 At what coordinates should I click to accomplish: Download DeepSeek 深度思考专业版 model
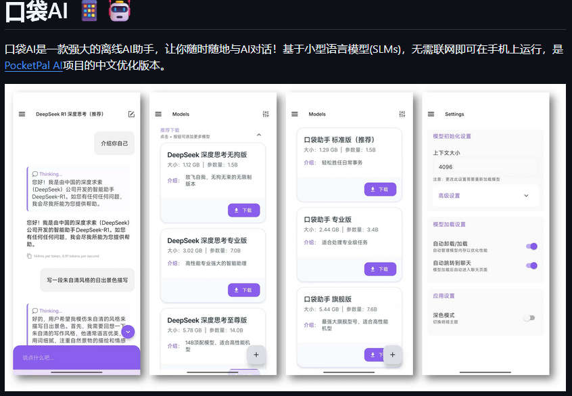coord(243,290)
